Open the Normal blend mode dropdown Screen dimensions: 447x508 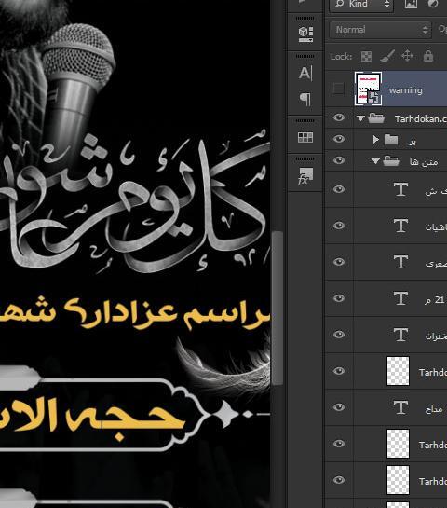click(380, 30)
